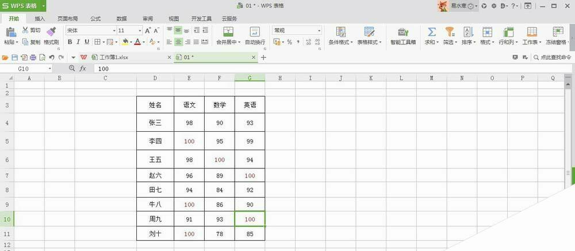This screenshot has height=251, width=575.
Task: Switch to the 数据 (Data) tab
Action: 122,19
